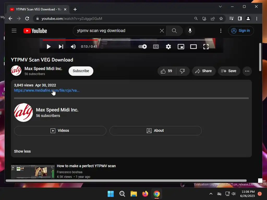Reload the YouTube page

(x=27, y=18)
